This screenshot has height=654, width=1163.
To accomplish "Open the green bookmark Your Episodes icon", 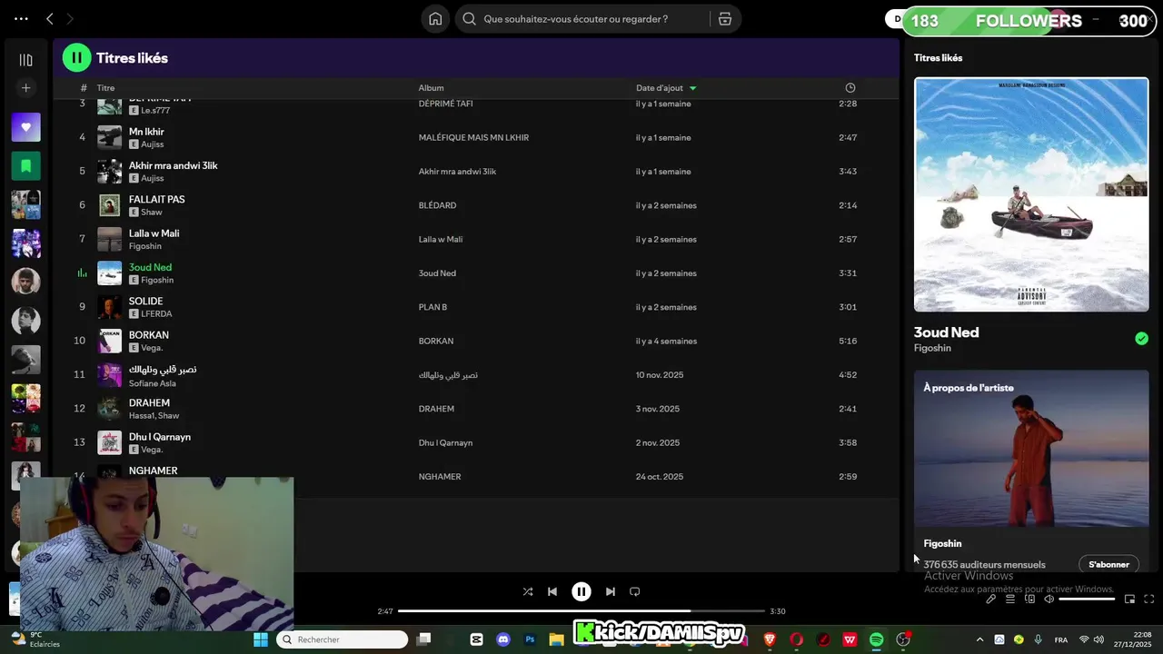I will tap(25, 166).
